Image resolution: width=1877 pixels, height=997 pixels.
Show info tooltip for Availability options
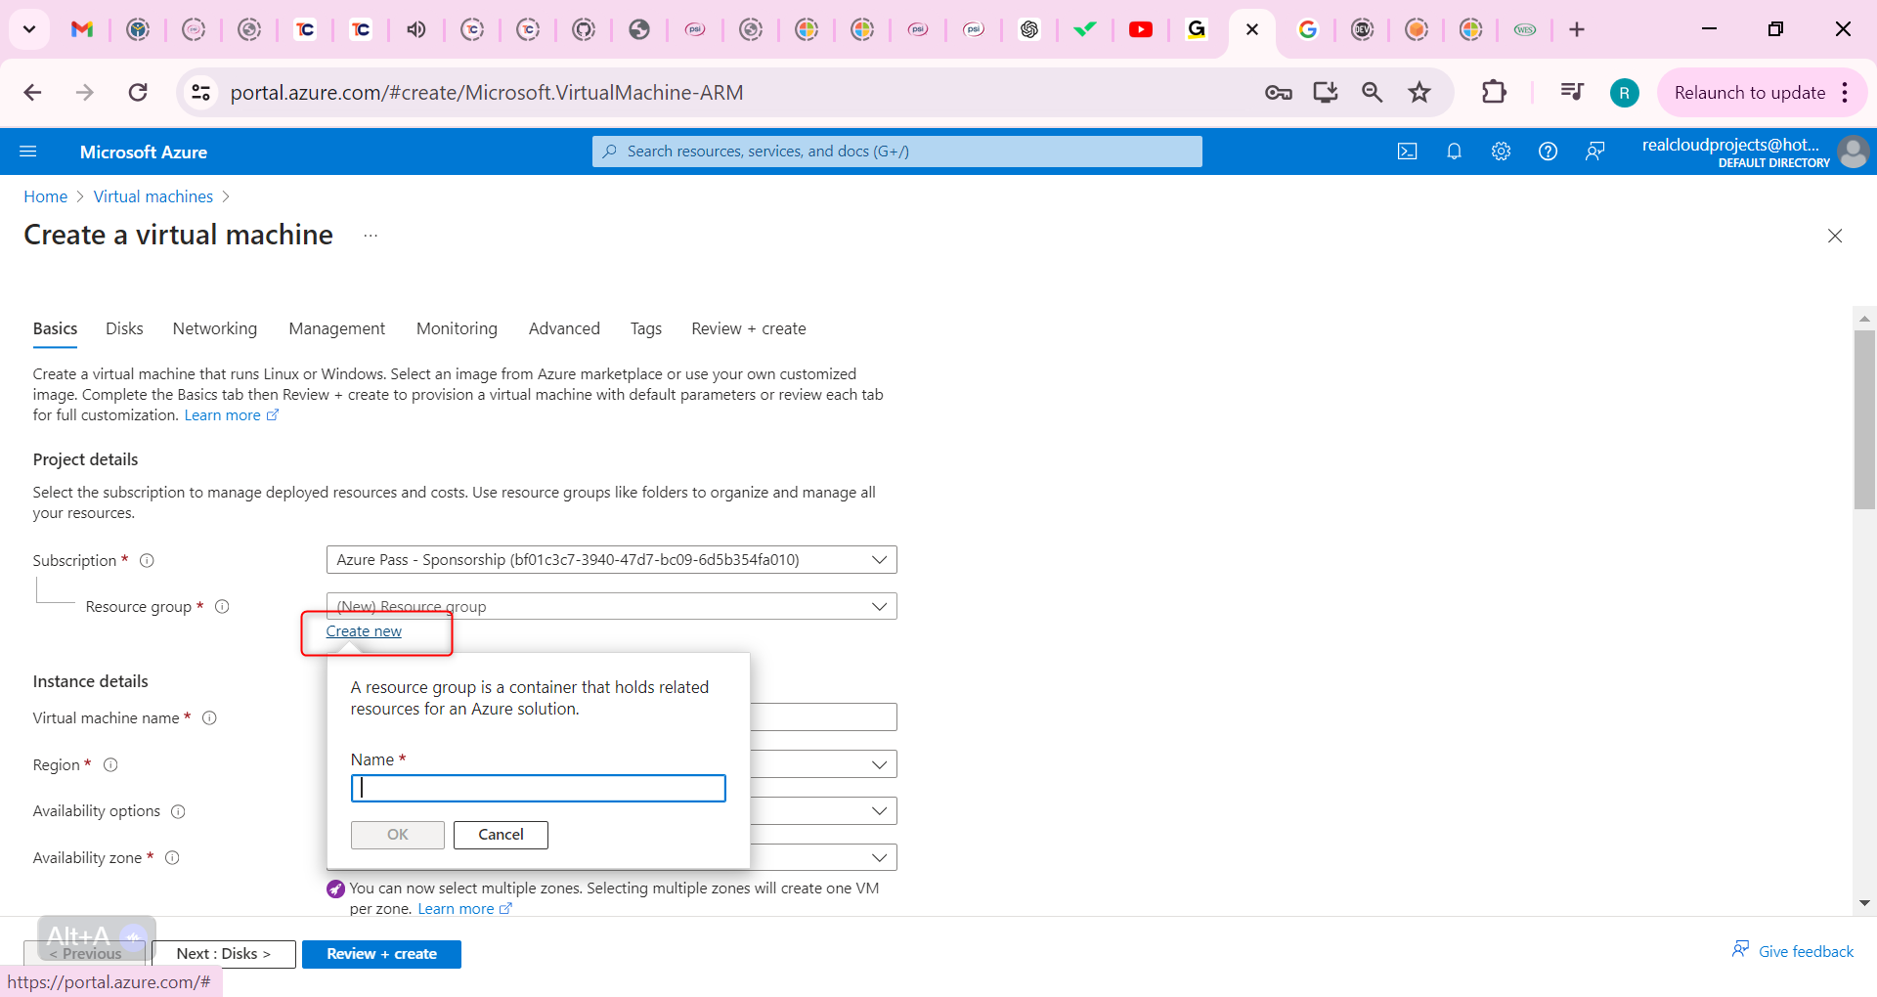pos(178,811)
